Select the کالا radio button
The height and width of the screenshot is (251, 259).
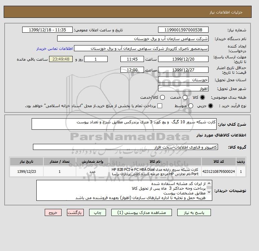[x=202, y=97]
